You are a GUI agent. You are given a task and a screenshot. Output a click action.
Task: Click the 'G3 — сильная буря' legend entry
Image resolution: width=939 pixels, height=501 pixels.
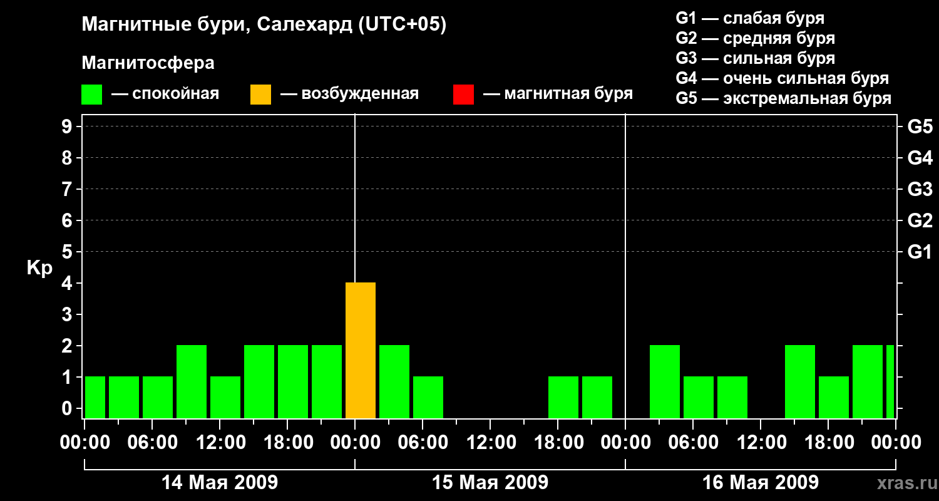[755, 58]
